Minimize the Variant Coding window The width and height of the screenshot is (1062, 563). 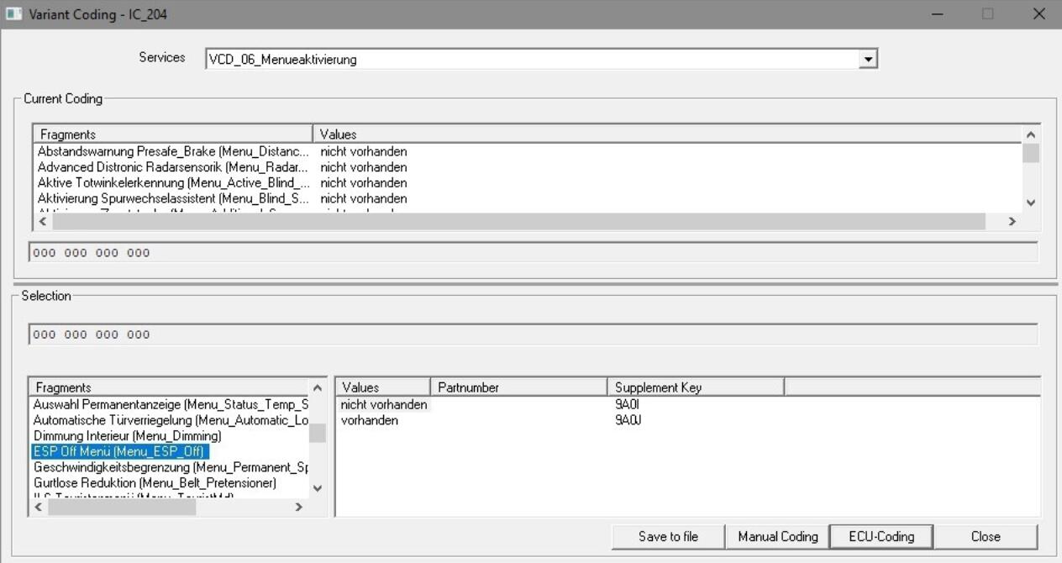click(938, 14)
